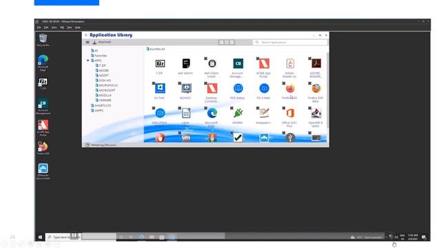Select the VAPPS folder
441x248 pixels.
(97, 111)
